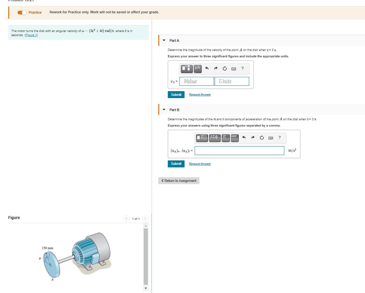Insert a vector using the vec icon

point(234,138)
